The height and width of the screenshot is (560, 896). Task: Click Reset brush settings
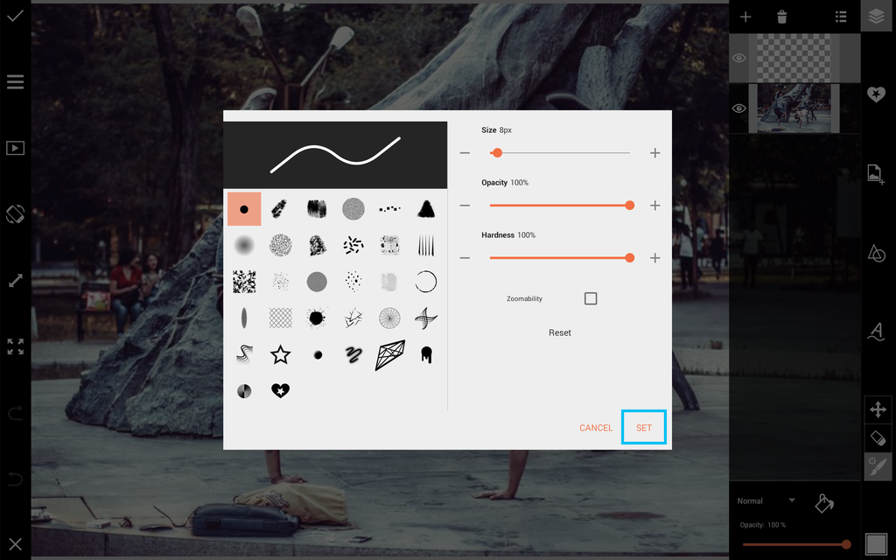tap(560, 332)
